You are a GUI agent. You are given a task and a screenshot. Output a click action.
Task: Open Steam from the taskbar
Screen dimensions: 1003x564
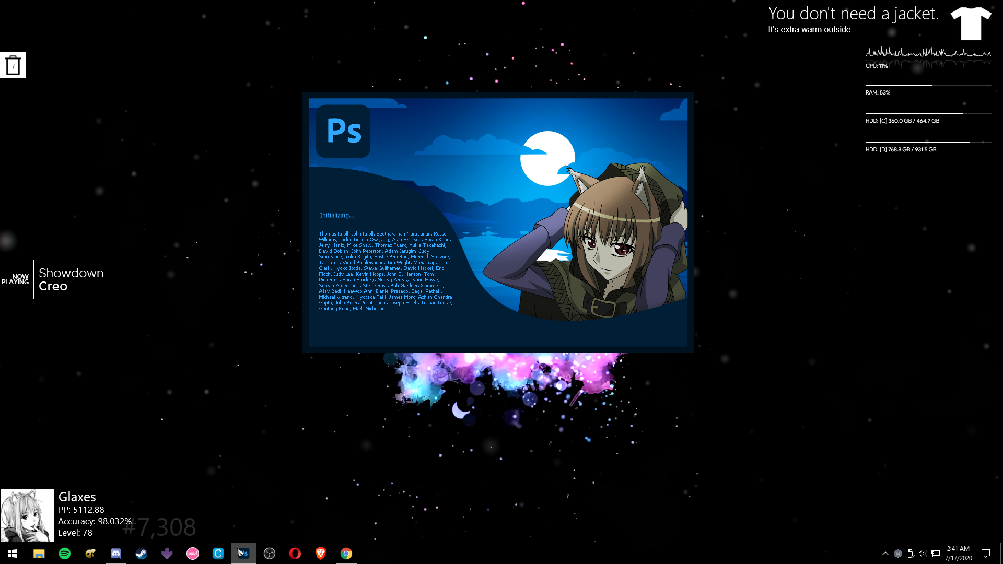coord(142,554)
